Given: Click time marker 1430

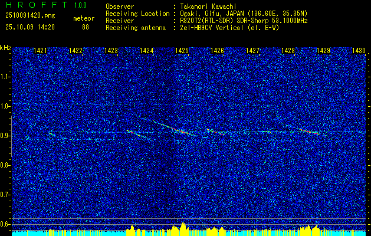Looking at the screenshot, I should pyautogui.click(x=359, y=50).
